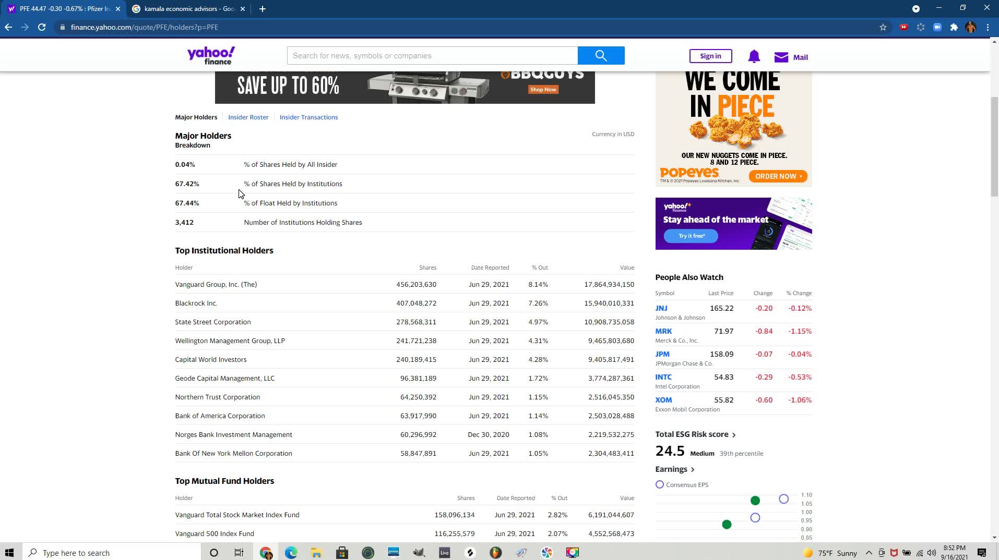Close the Pfizer Yahoo Finance tab
Viewport: 999px width, 560px height.
pyautogui.click(x=118, y=9)
